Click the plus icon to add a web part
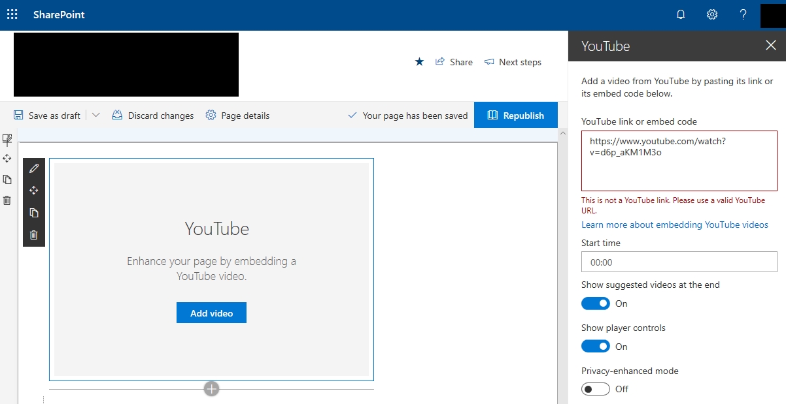 pyautogui.click(x=211, y=389)
